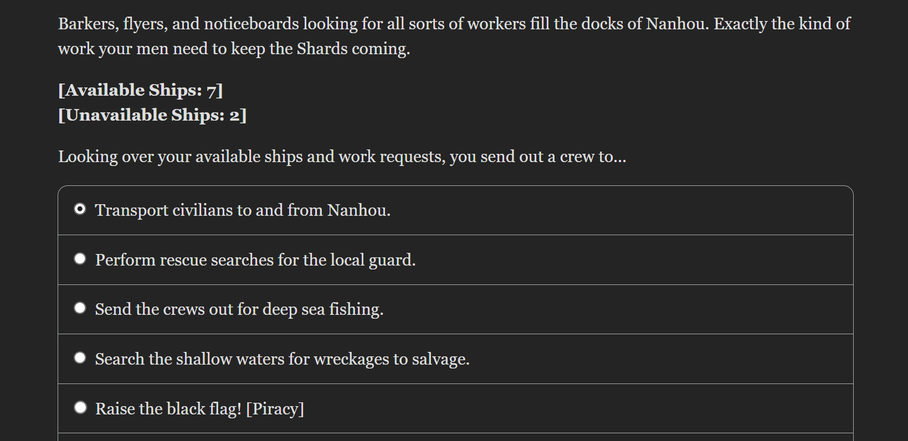Image resolution: width=908 pixels, height=441 pixels.
Task: Choose the deep sea fishing radio button
Action: tap(80, 308)
